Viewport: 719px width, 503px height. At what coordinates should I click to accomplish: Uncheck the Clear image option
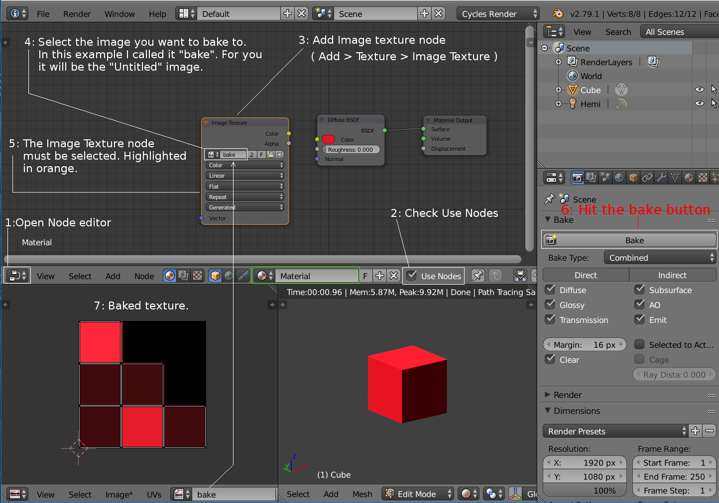(x=550, y=359)
